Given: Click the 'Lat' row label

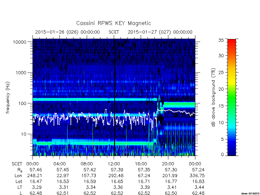Looking at the screenshot, I should [19, 182].
